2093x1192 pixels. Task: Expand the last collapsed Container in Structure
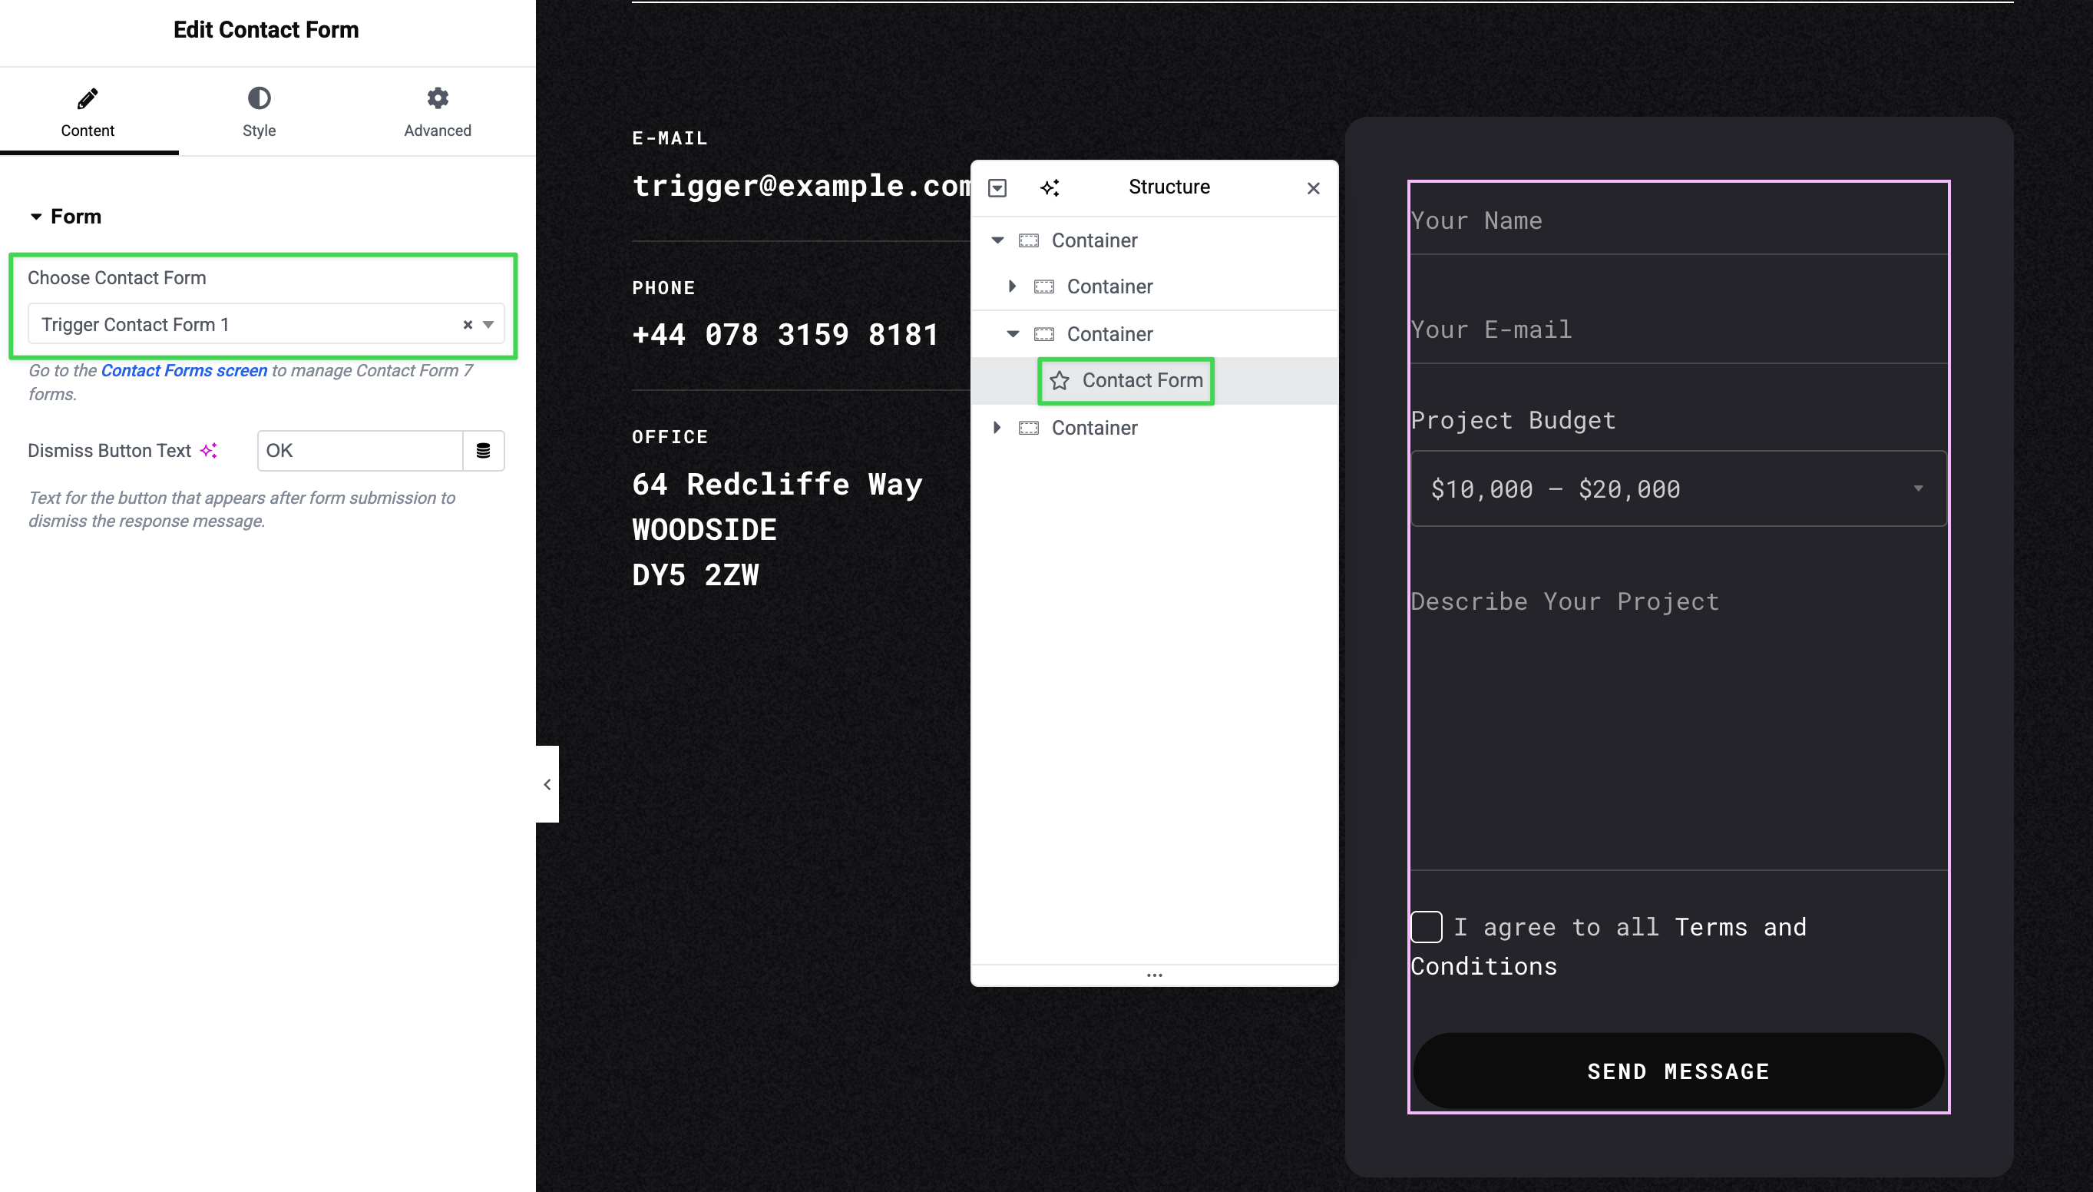996,427
